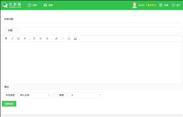Image resolution: width=183 pixels, height=117 pixels.
Task: Click the 标题 title input field
Action: point(100,30)
